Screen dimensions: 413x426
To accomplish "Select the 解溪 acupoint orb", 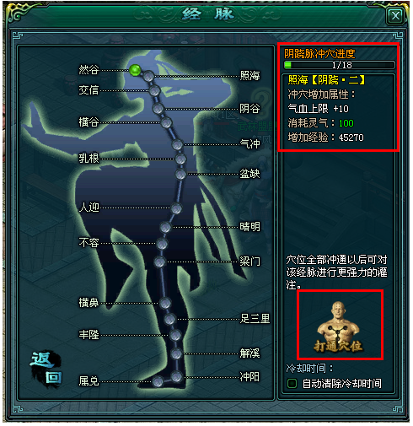I will click(176, 353).
